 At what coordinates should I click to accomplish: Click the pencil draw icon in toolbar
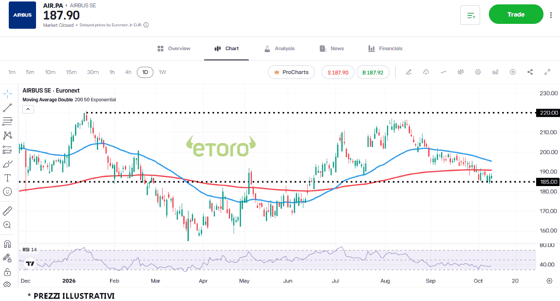coord(409,72)
